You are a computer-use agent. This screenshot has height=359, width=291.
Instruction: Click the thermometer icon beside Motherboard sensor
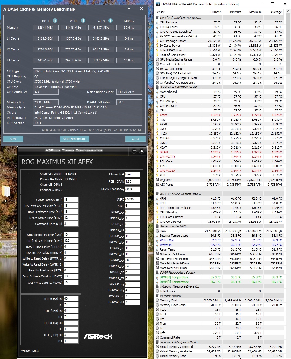pos(157,92)
